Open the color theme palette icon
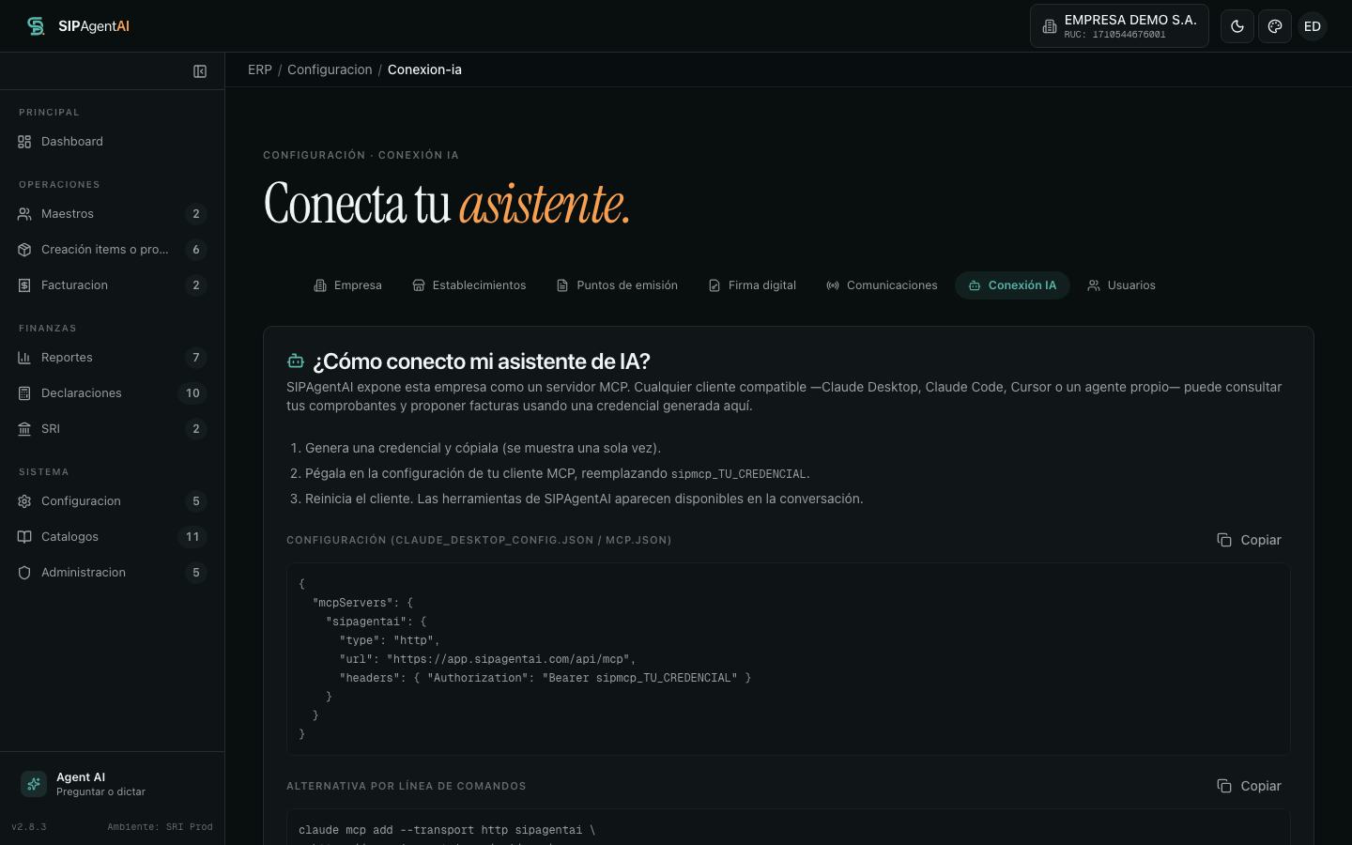Image resolution: width=1352 pixels, height=845 pixels. coord(1275,26)
